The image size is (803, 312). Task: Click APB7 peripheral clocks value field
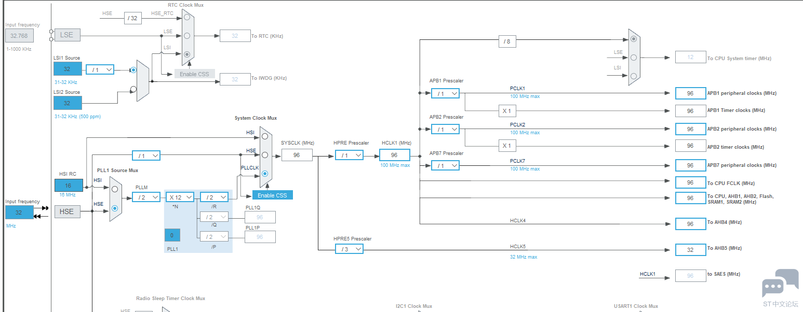click(690, 165)
